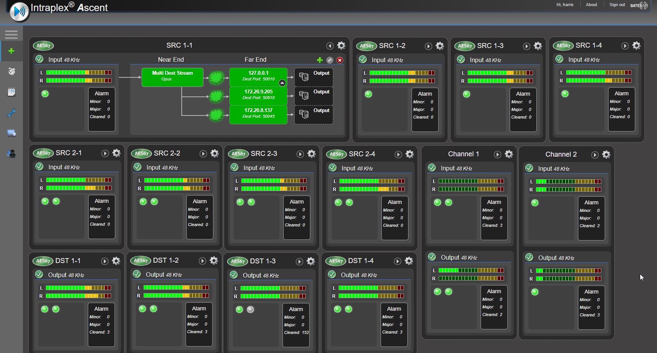Click the wrench icon next to Far End
657x353 pixels.
pyautogui.click(x=330, y=60)
